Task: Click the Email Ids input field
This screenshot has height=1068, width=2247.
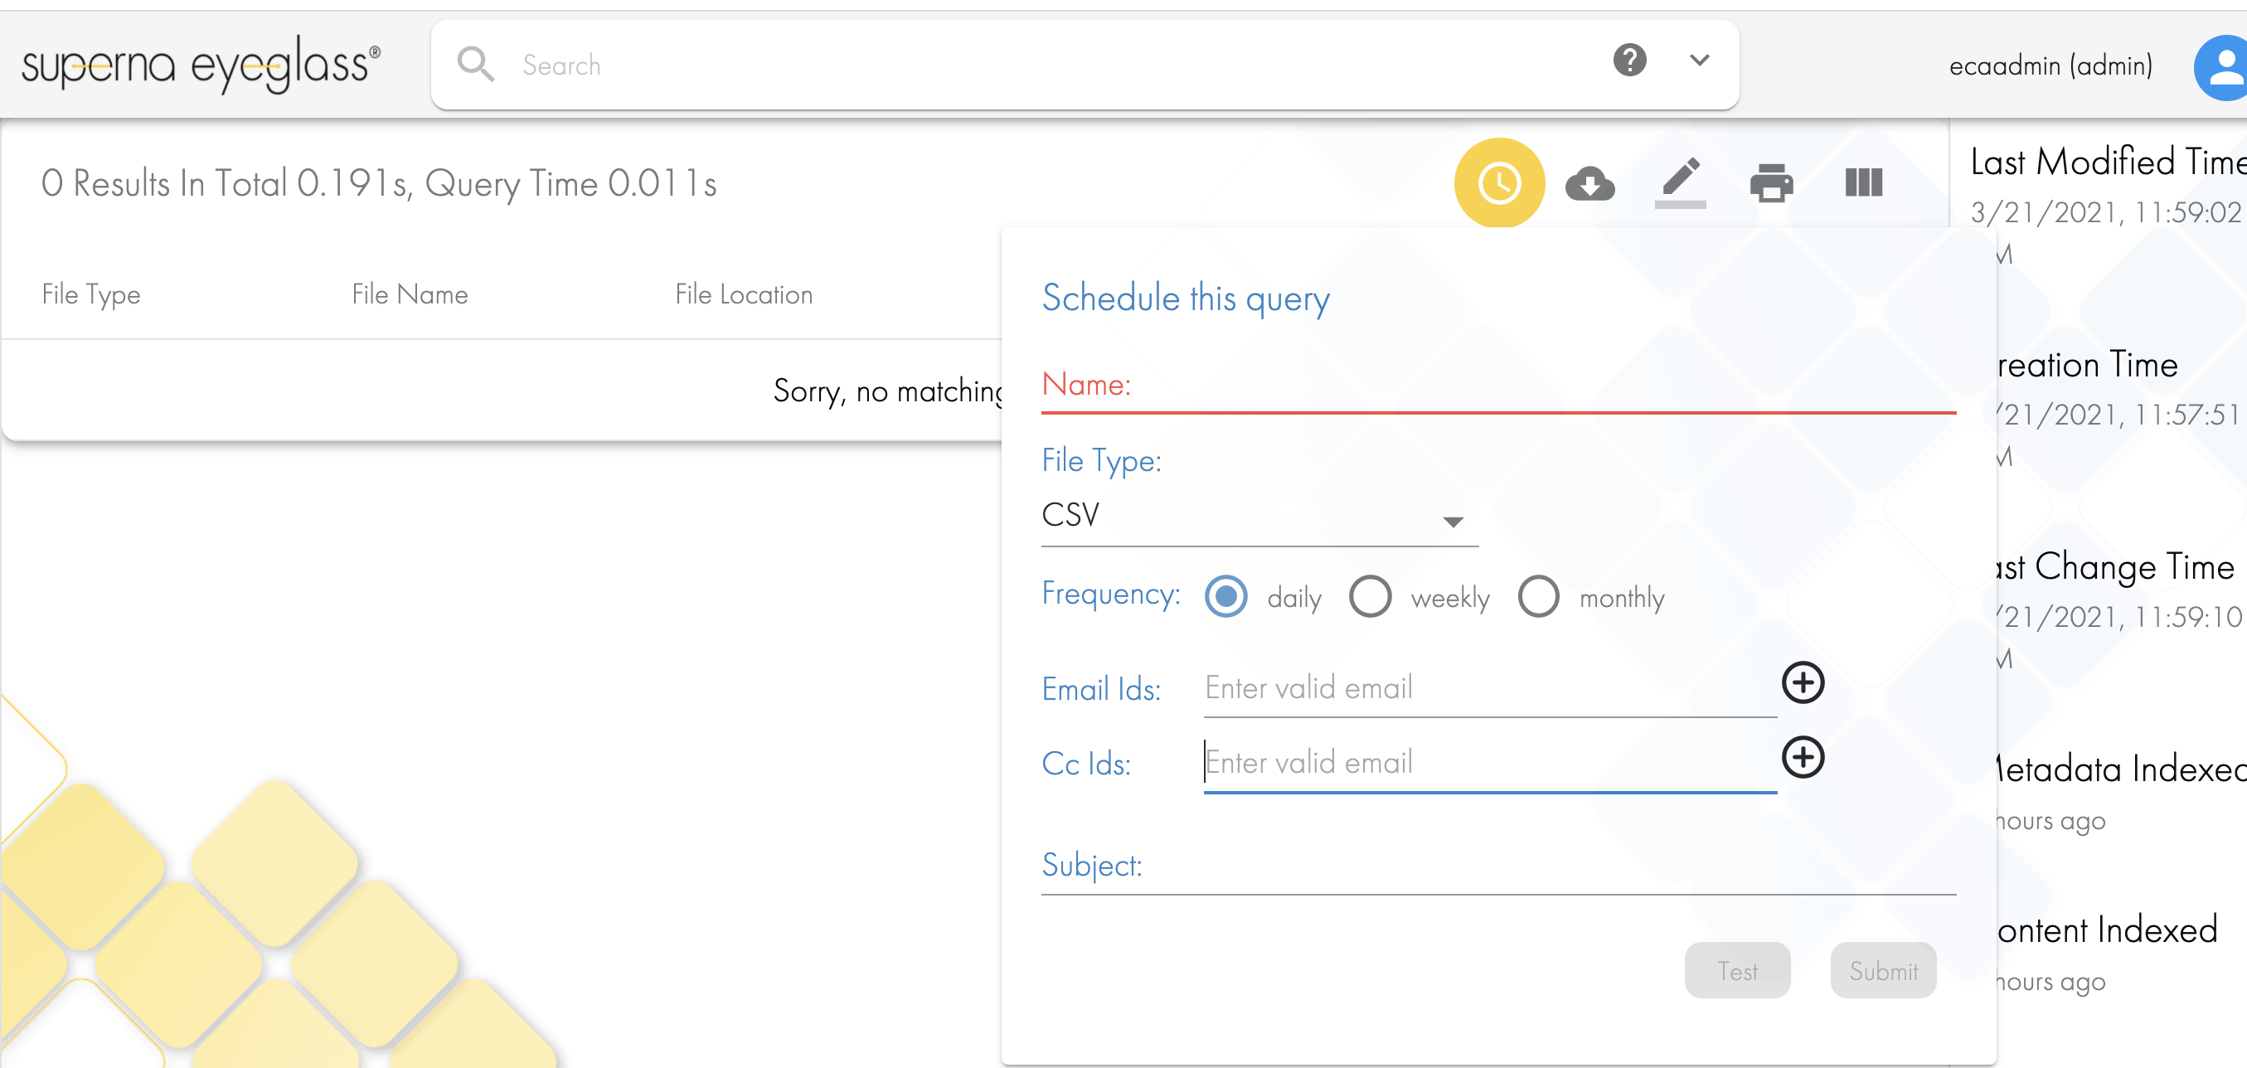Action: [x=1489, y=688]
